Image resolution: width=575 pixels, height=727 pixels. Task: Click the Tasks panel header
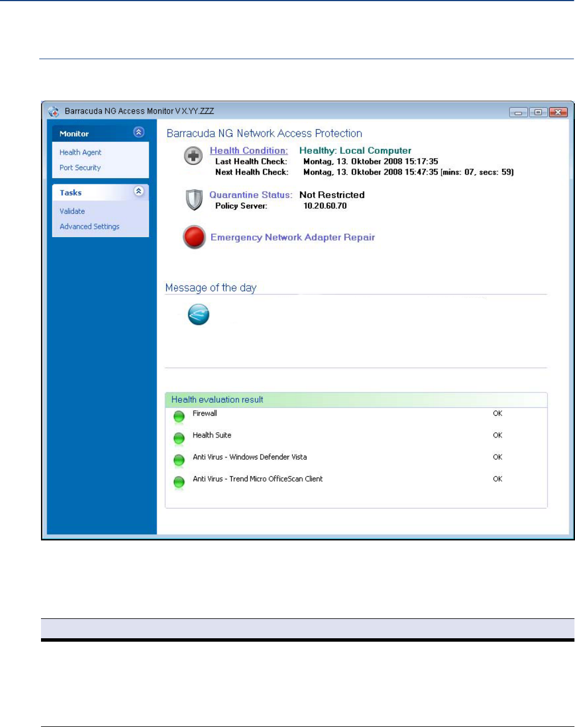[100, 192]
